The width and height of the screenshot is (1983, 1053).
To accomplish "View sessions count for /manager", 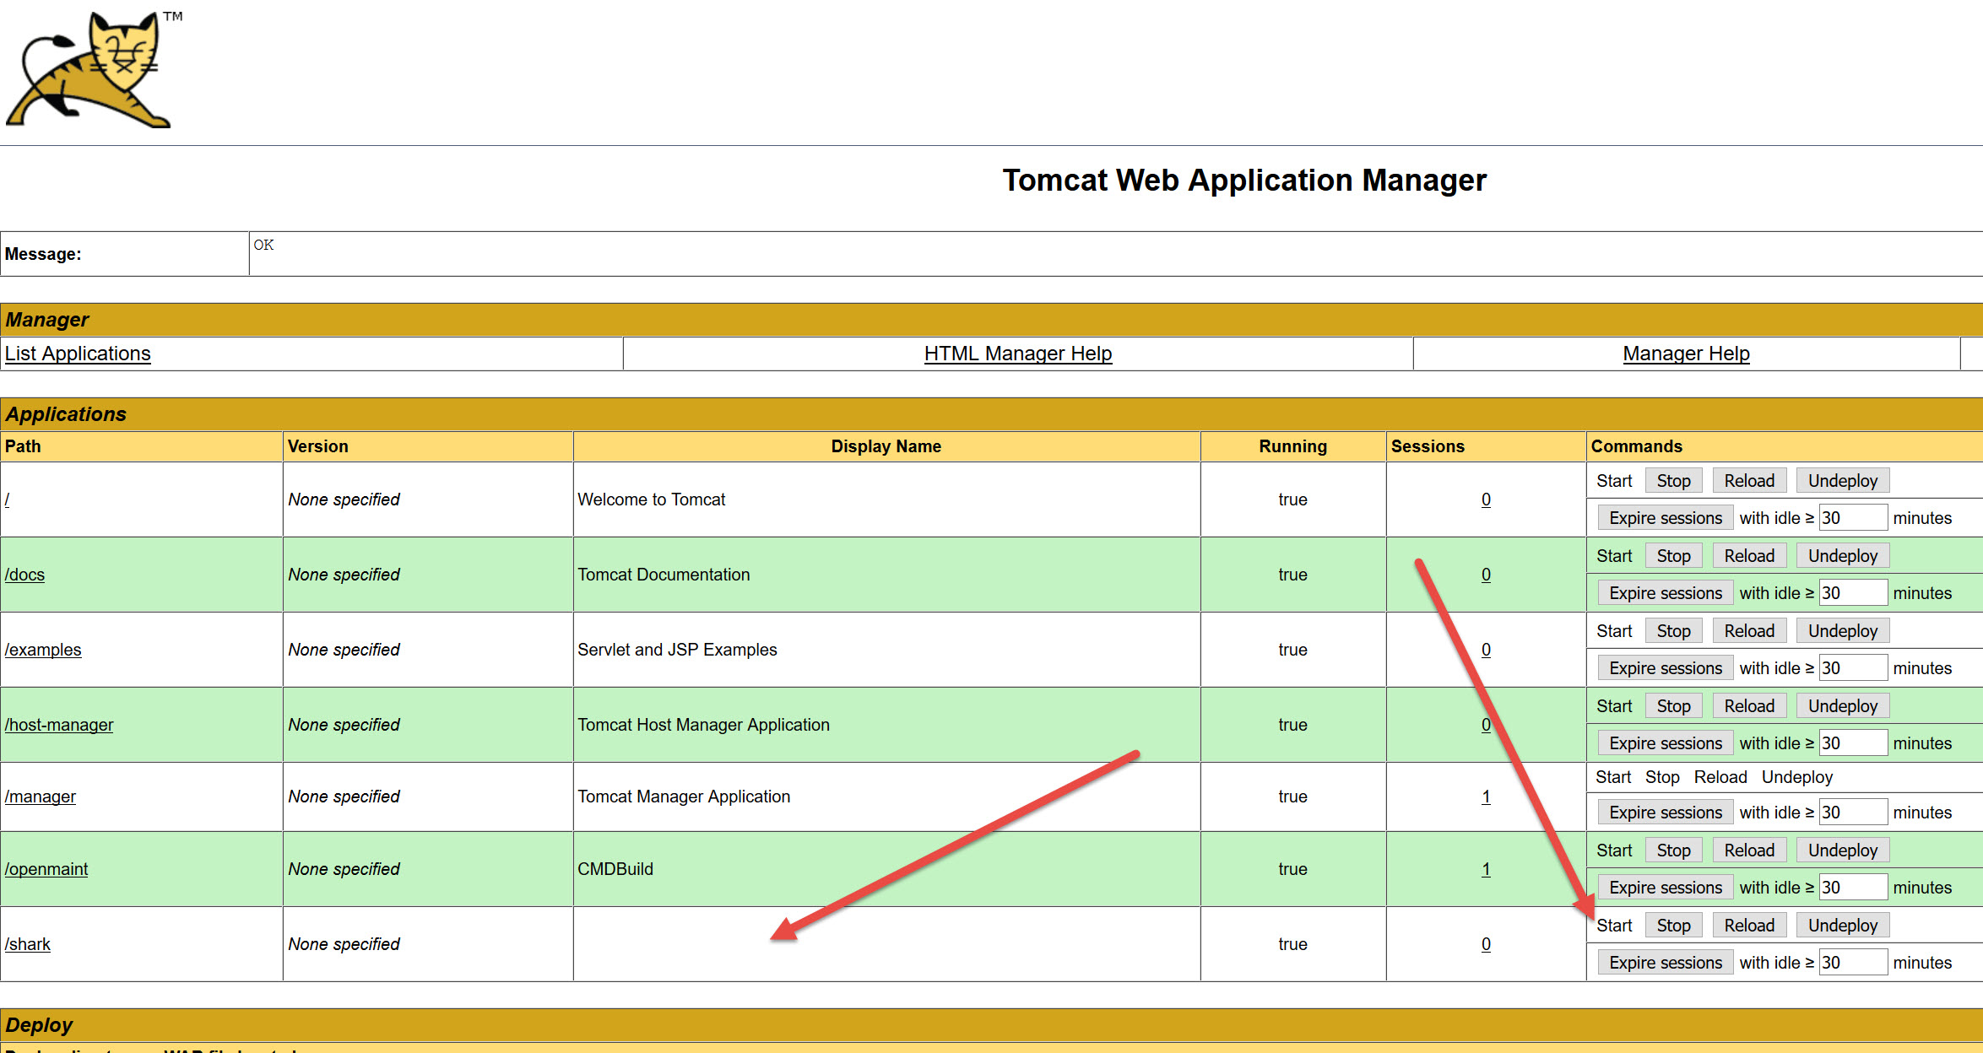I will 1486,796.
